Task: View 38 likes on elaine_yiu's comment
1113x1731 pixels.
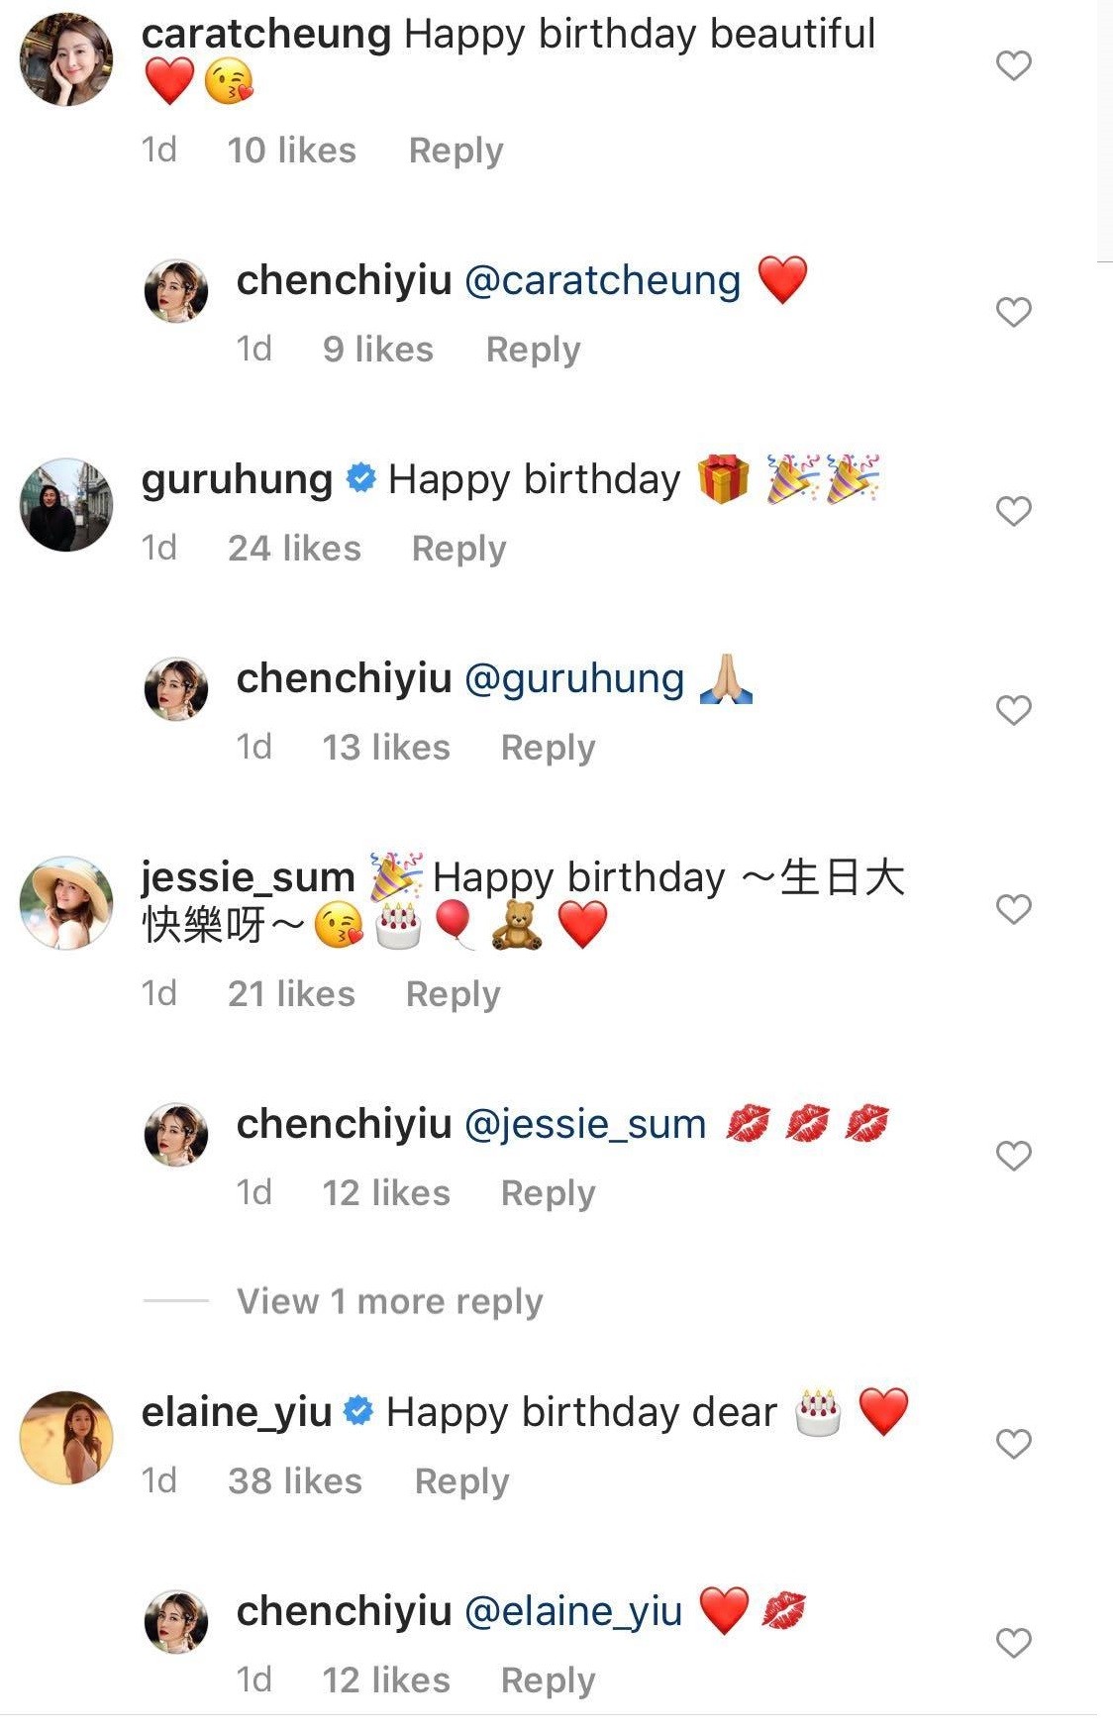Action: tap(295, 1481)
